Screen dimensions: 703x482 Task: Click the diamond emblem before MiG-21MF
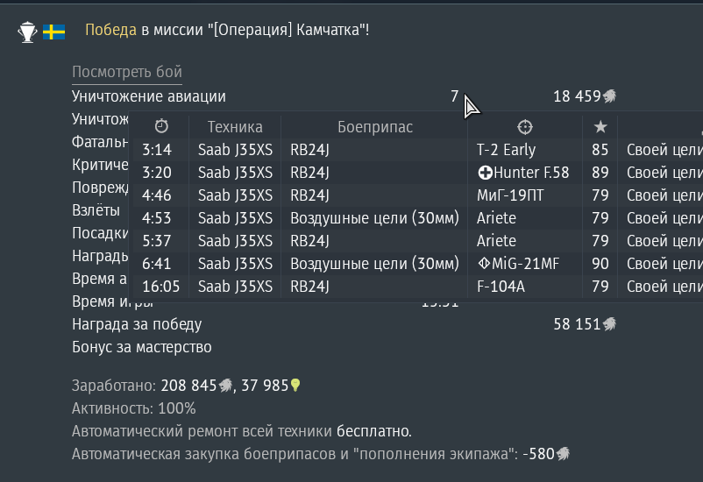[x=484, y=263]
